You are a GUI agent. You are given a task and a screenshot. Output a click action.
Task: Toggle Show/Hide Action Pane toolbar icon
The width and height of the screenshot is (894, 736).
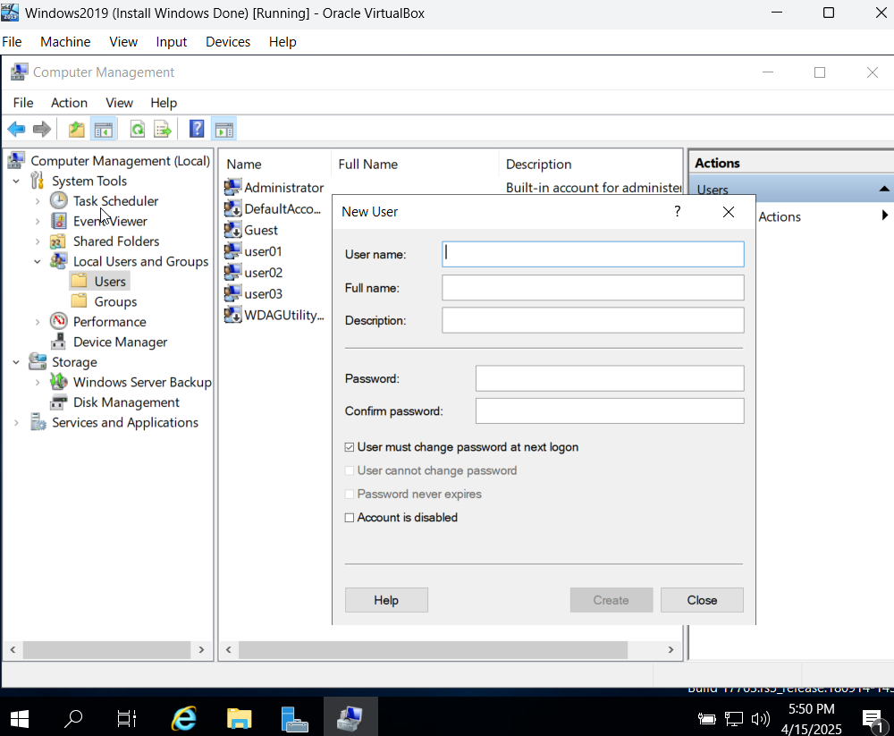pos(224,130)
